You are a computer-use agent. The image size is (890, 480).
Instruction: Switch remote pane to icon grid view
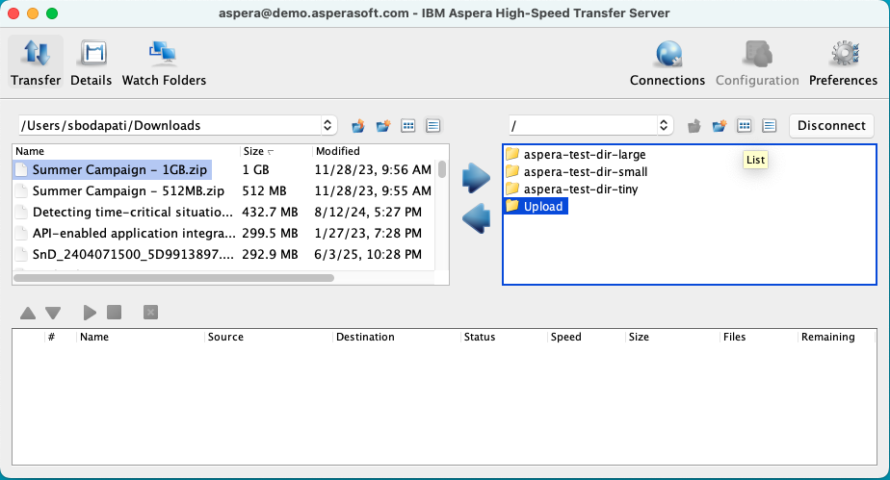745,126
